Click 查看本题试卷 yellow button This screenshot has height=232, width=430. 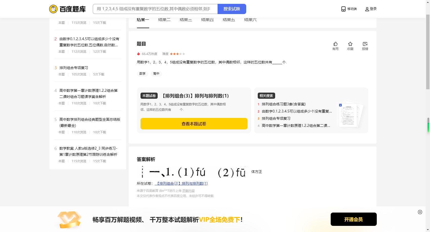point(194,124)
